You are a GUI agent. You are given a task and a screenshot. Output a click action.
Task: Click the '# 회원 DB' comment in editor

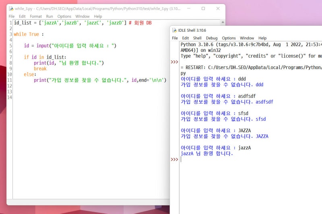click(x=140, y=23)
